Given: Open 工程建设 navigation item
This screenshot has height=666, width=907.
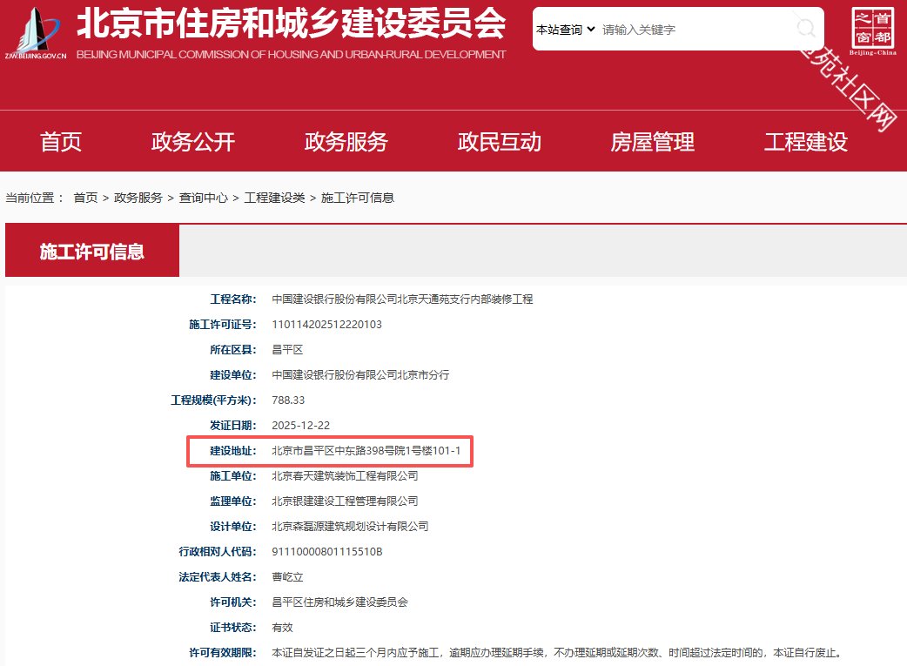Looking at the screenshot, I should [x=806, y=142].
